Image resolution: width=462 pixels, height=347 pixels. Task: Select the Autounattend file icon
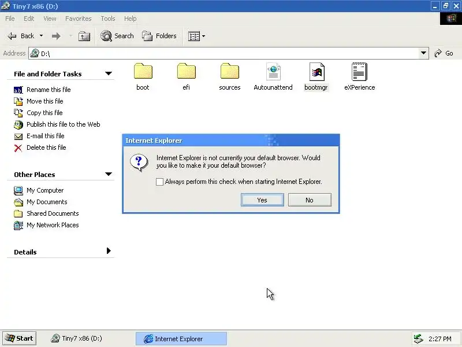(x=273, y=71)
